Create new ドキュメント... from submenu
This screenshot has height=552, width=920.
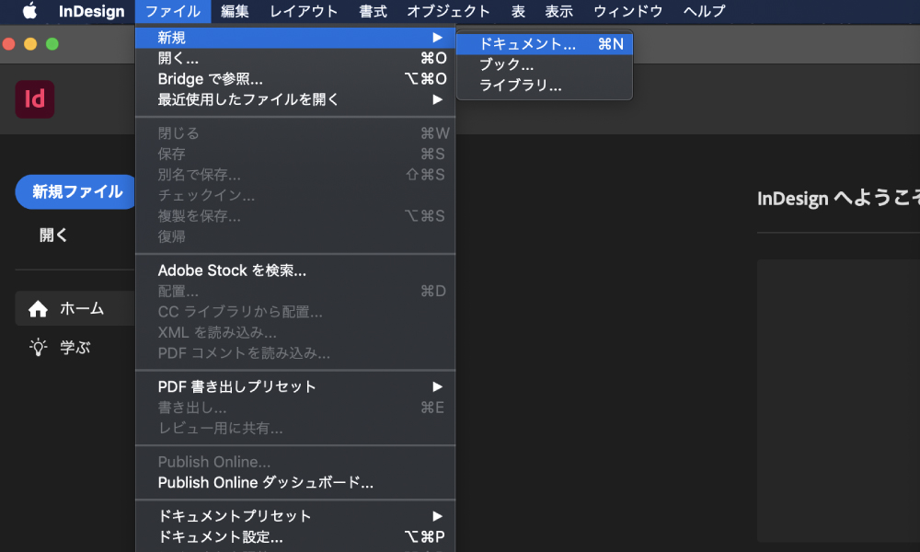(x=545, y=44)
